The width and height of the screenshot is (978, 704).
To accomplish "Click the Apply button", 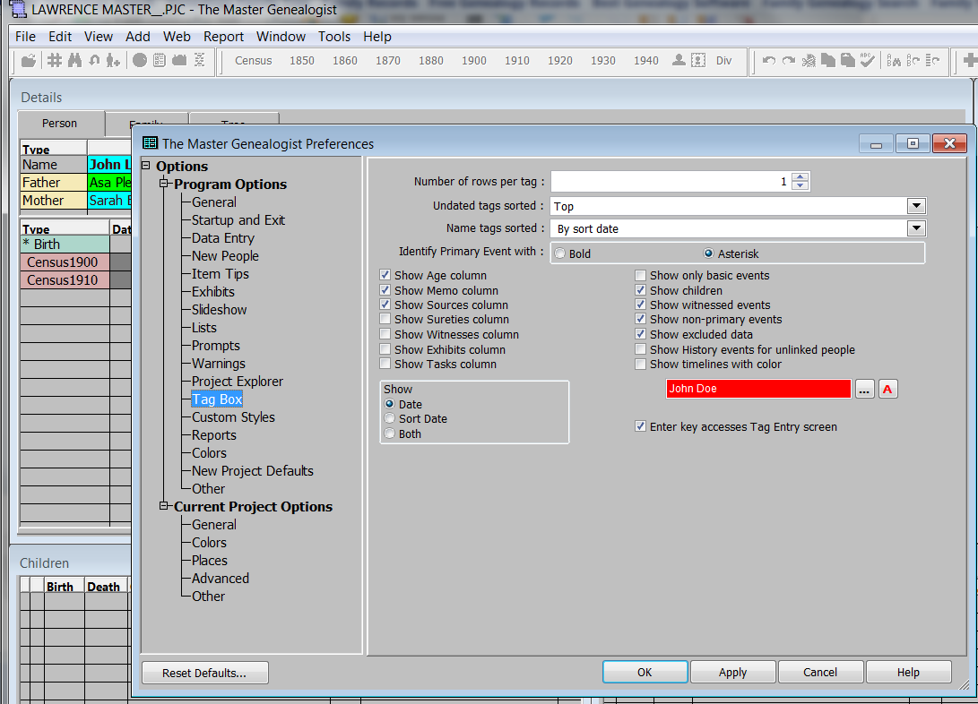I will pos(733,673).
